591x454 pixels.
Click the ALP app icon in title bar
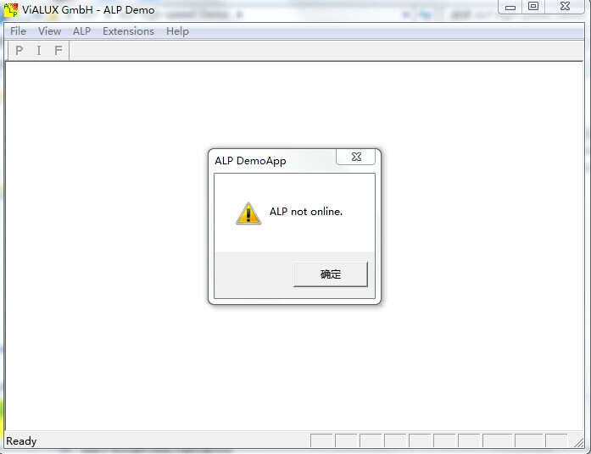tap(11, 10)
